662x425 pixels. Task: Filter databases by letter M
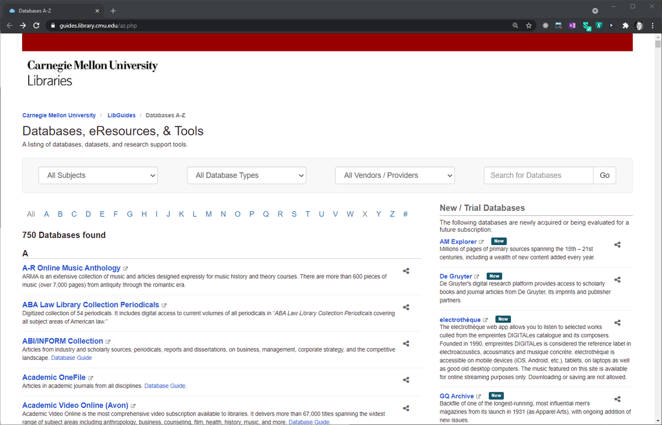pyautogui.click(x=209, y=214)
